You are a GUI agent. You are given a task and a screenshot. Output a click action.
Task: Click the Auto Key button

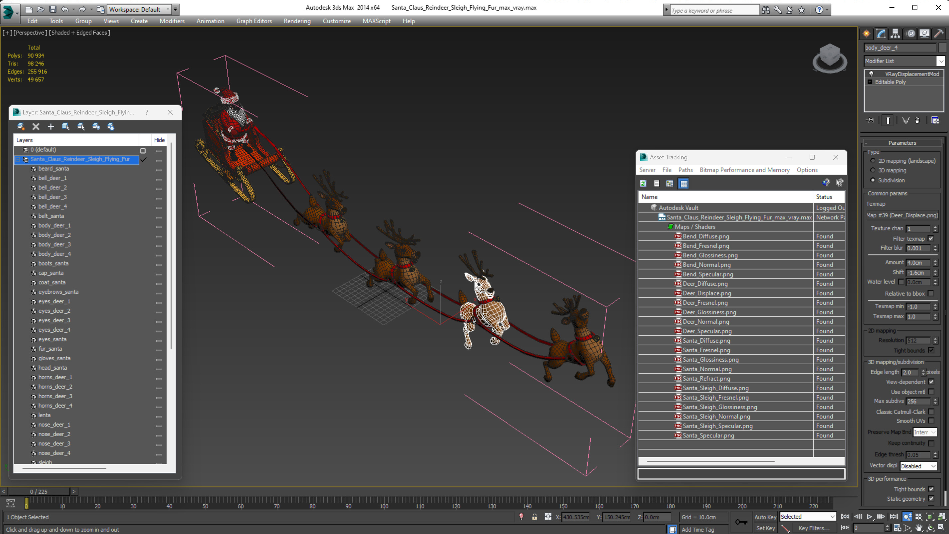765,517
